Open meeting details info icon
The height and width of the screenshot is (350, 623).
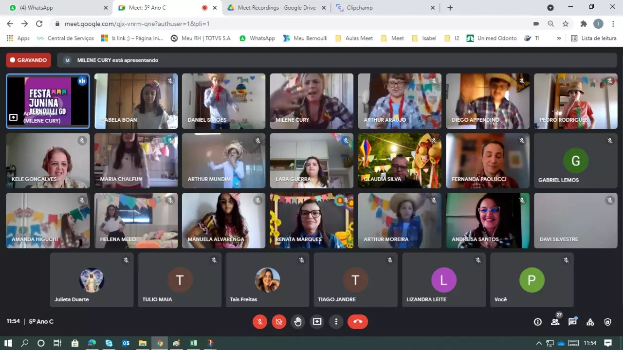click(x=537, y=322)
